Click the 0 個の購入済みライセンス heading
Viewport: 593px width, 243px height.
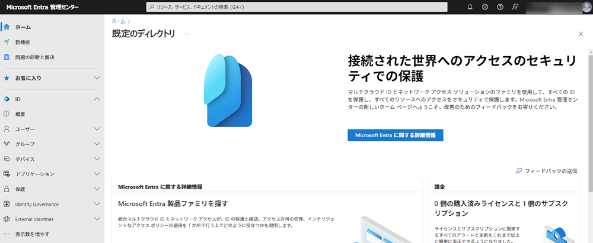tap(501, 208)
